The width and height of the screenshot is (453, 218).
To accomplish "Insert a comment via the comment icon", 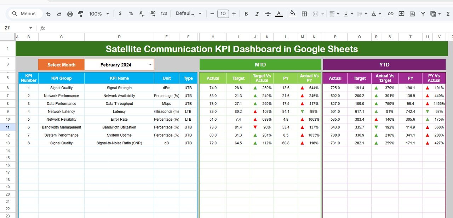I will pyautogui.click(x=401, y=13).
